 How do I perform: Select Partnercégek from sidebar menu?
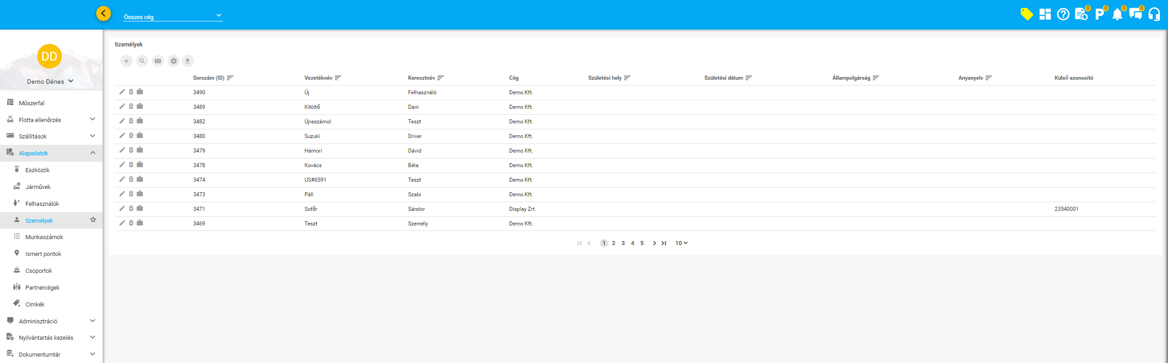click(42, 287)
